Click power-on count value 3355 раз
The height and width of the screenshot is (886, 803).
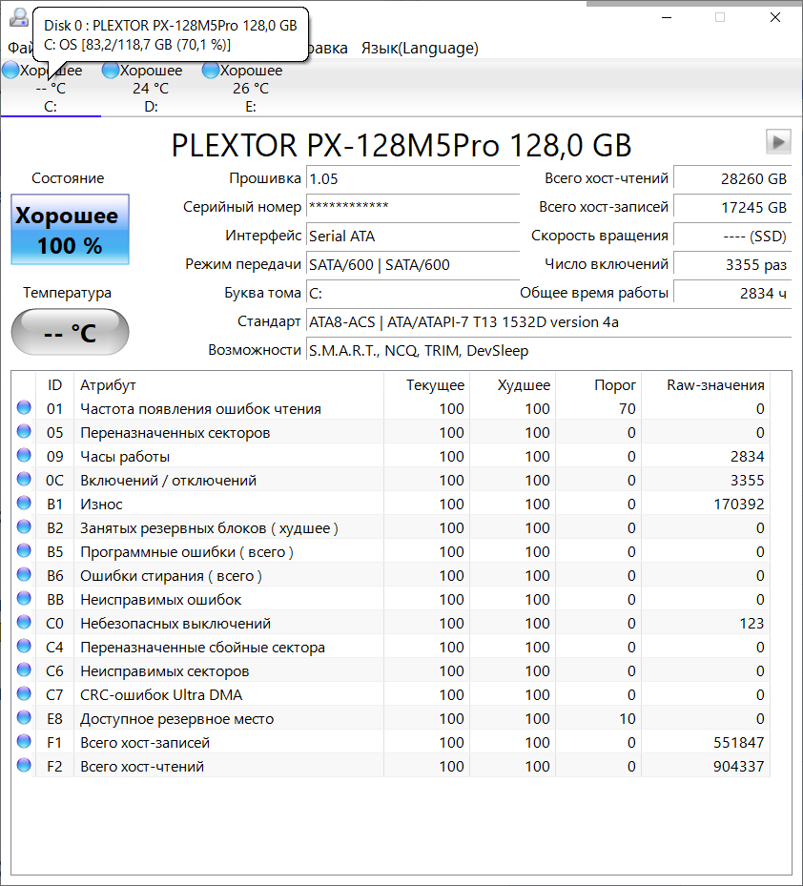[732, 265]
